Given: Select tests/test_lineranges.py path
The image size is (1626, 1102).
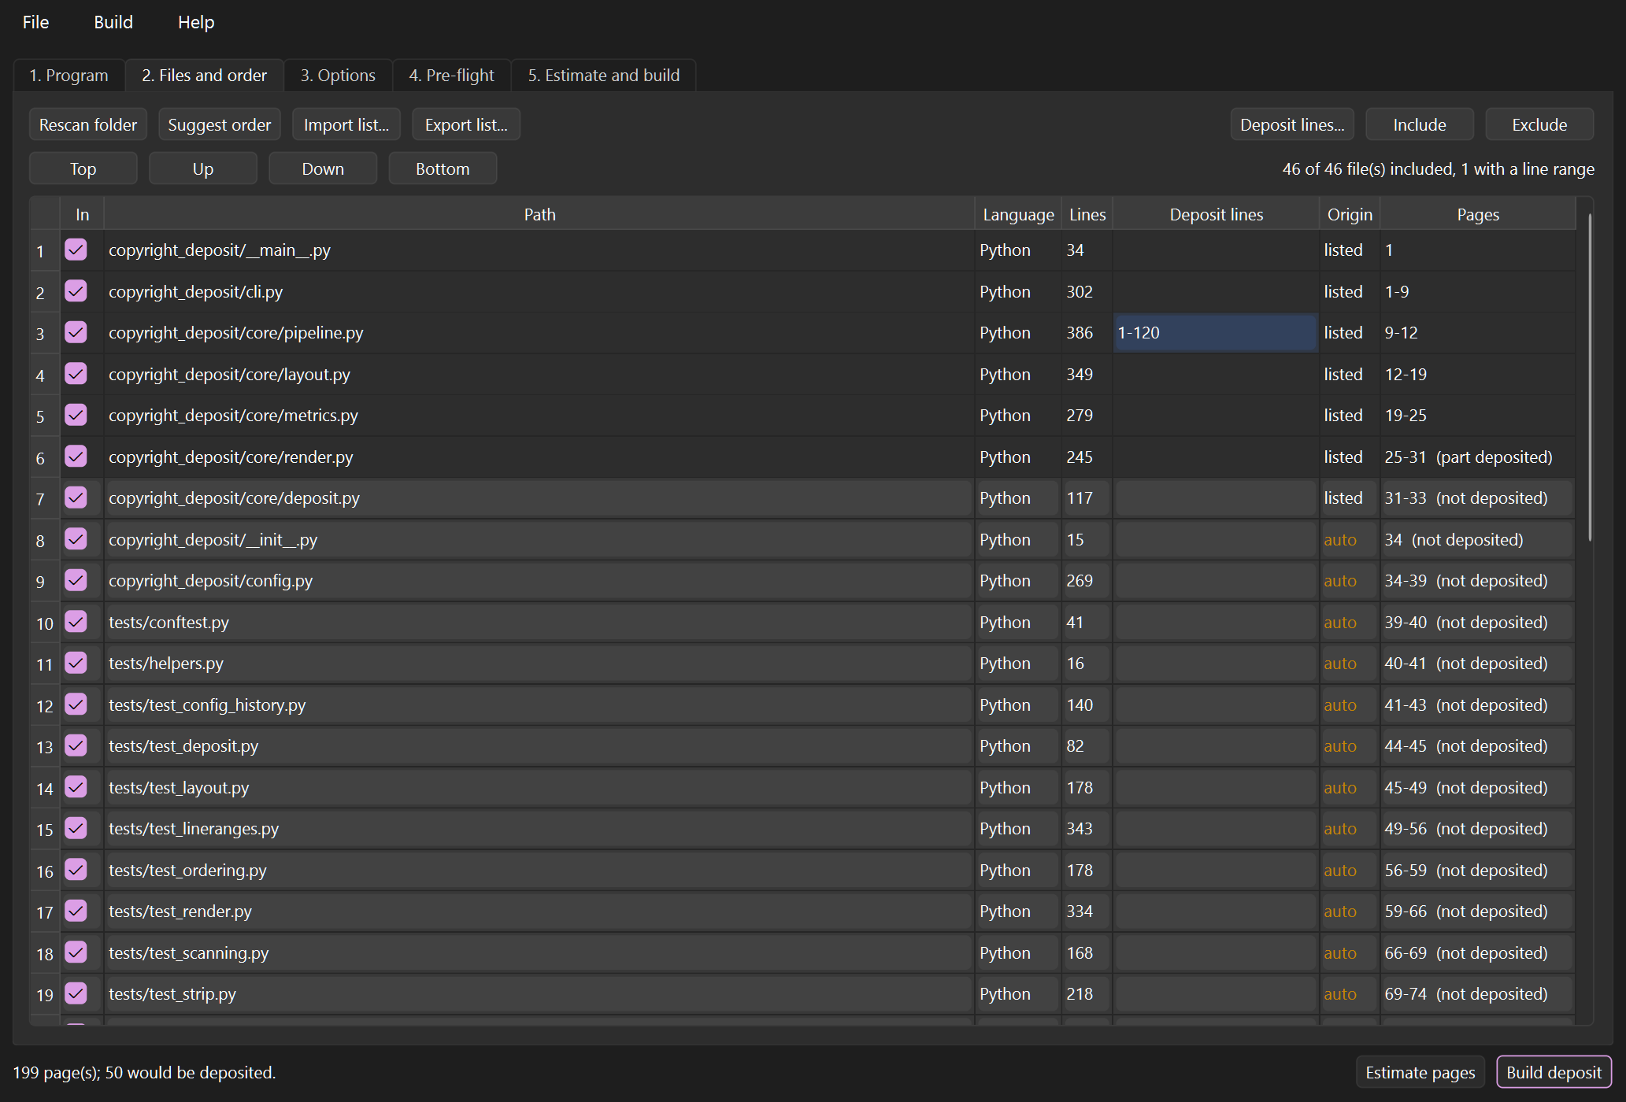Looking at the screenshot, I should click(x=194, y=828).
